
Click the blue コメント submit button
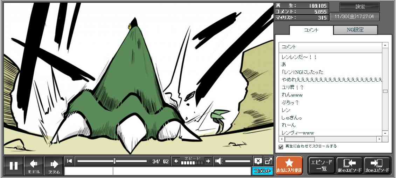[262, 171]
